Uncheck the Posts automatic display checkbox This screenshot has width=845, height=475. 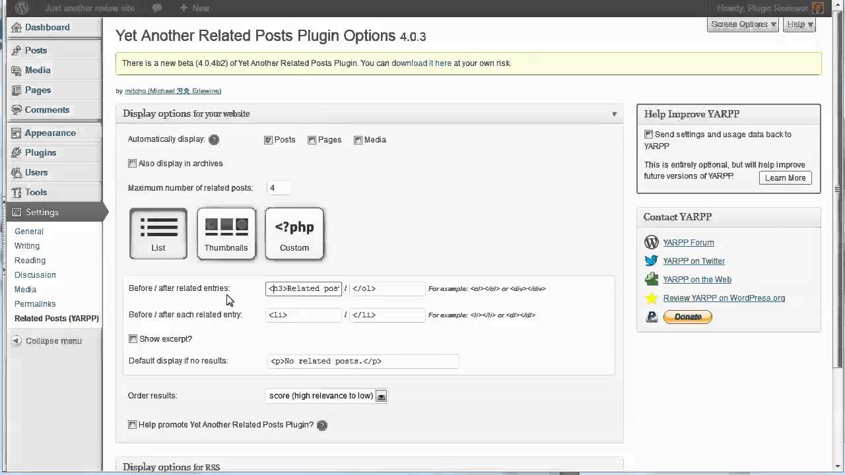pyautogui.click(x=268, y=140)
